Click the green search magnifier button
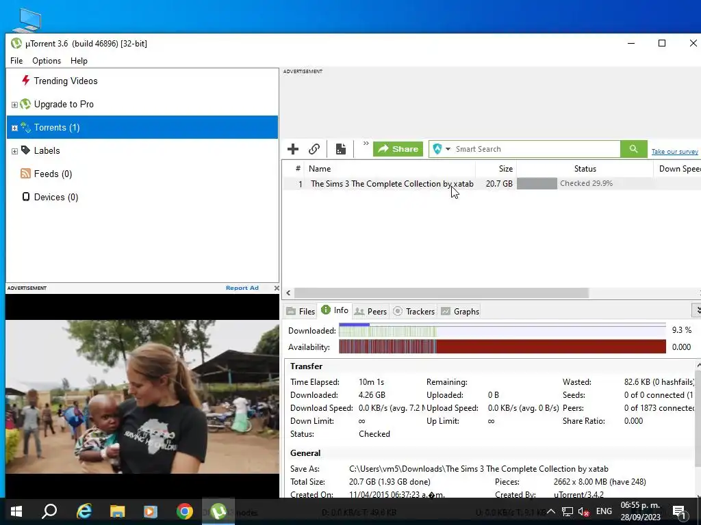The height and width of the screenshot is (525, 701). (633, 148)
